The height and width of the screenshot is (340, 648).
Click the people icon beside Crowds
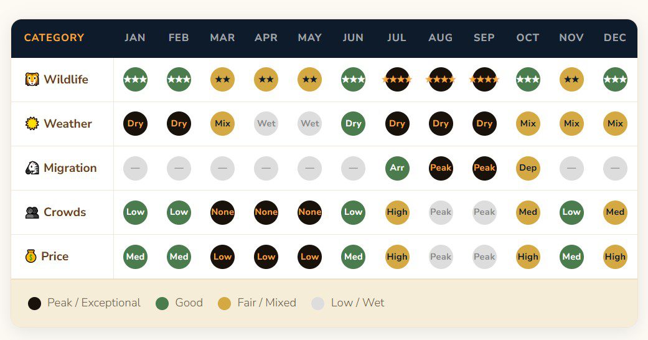pyautogui.click(x=32, y=212)
